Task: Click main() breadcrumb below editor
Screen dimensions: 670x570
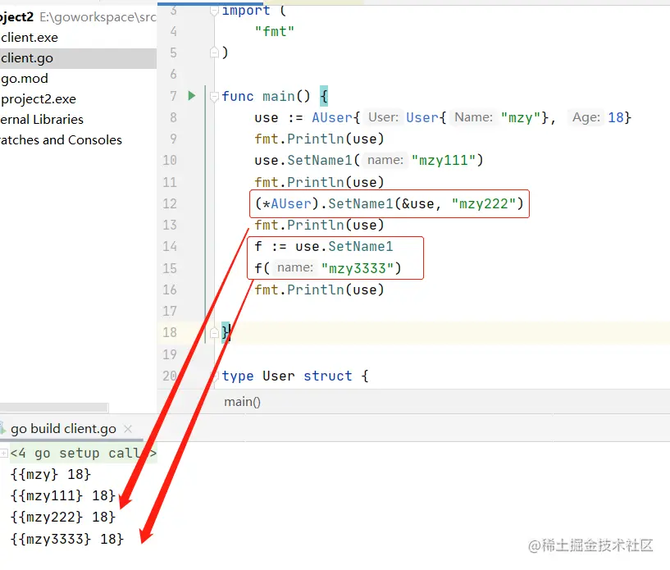Action: pos(242,402)
